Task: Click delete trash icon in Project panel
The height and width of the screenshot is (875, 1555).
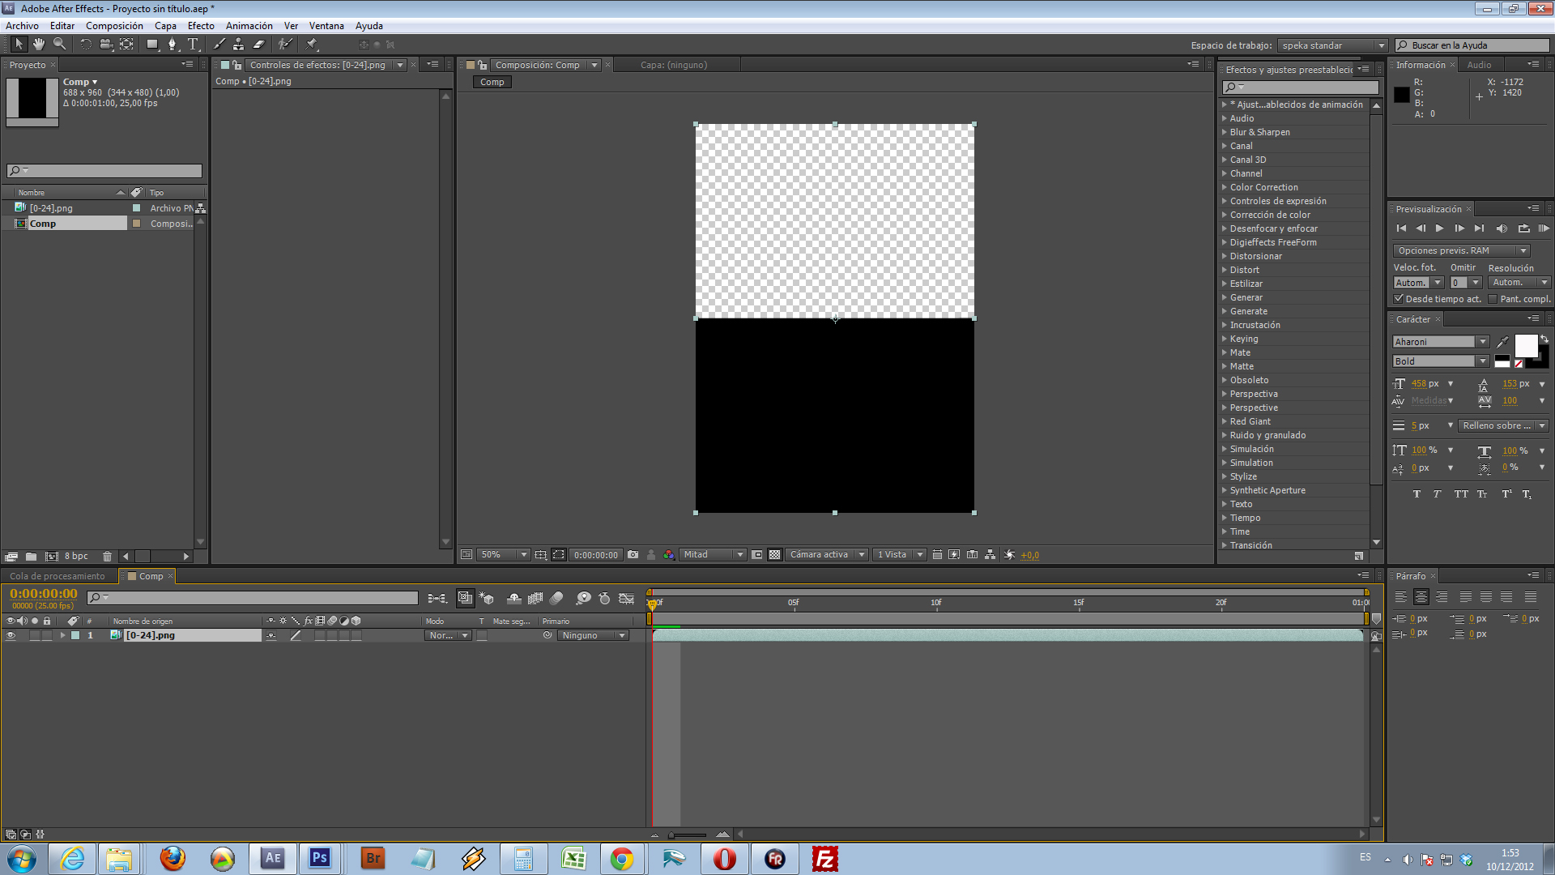Action: 107,557
